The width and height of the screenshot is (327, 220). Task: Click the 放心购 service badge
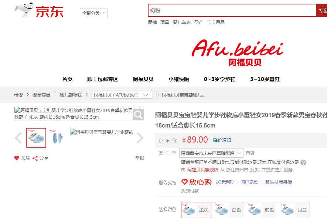[196, 182]
